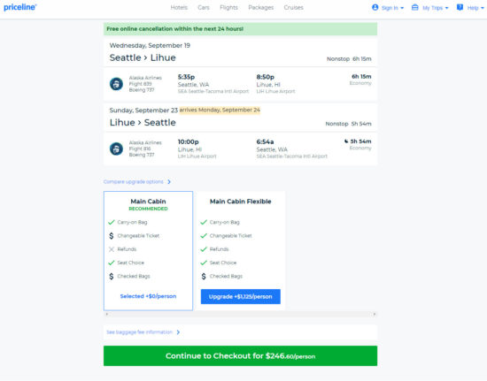Select the Main Cabin Flexible fare card

(240, 250)
